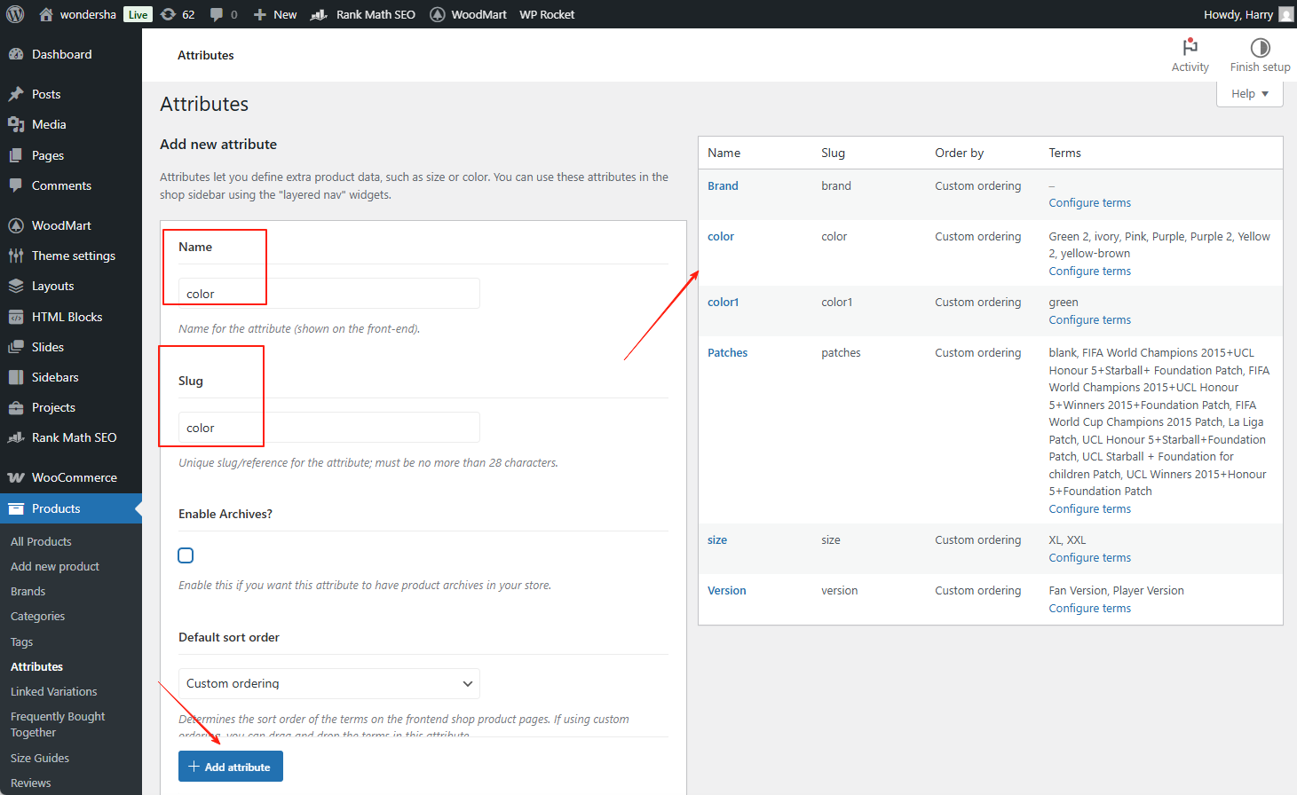Click the Add attribute button
Screen dimensions: 1297x795
point(231,767)
